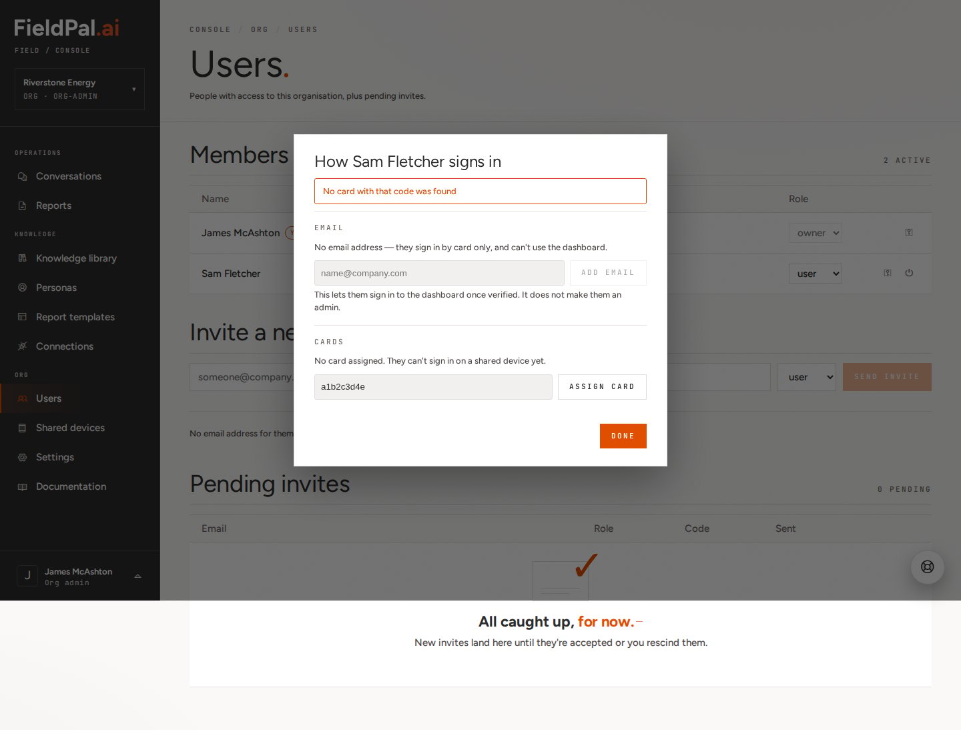Viewport: 961px width, 730px height.
Task: Click 'How Sam Fletcher signs in' dialog title
Action: [408, 161]
